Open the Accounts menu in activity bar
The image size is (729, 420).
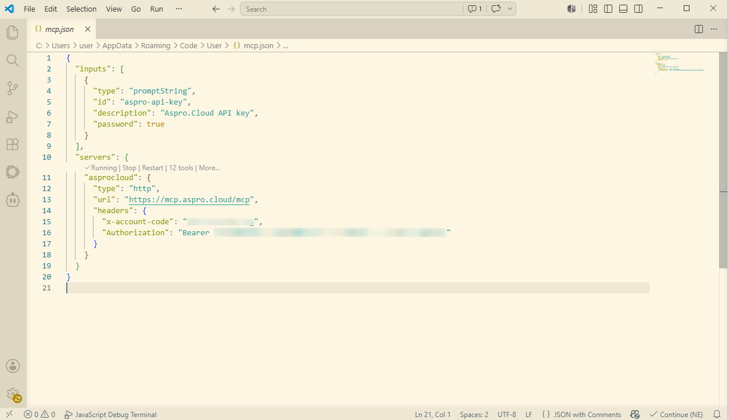[13, 366]
